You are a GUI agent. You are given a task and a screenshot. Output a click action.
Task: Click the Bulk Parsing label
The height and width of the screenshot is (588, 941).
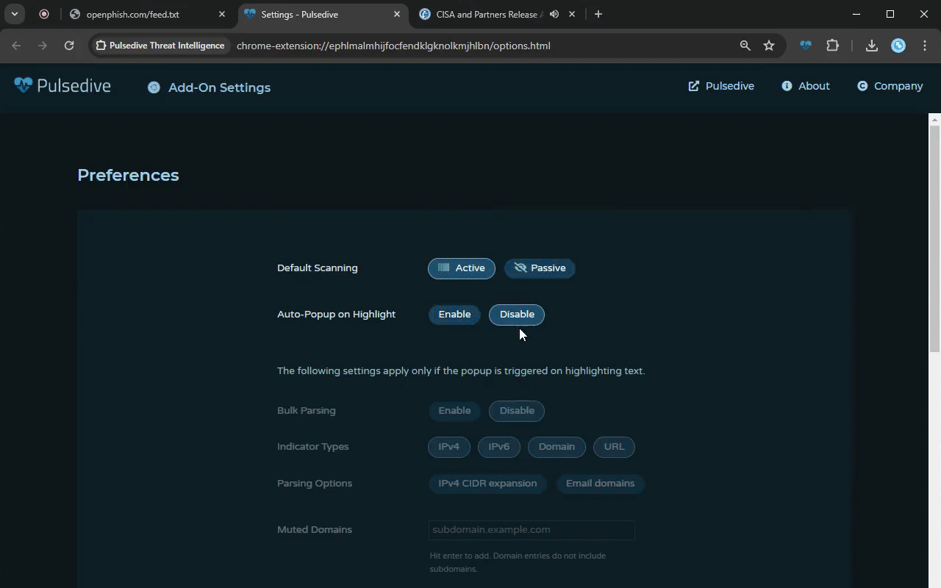(307, 411)
